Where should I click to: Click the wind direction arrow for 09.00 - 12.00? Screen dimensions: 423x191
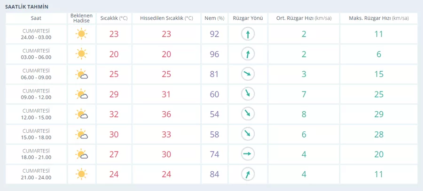pyautogui.click(x=248, y=94)
